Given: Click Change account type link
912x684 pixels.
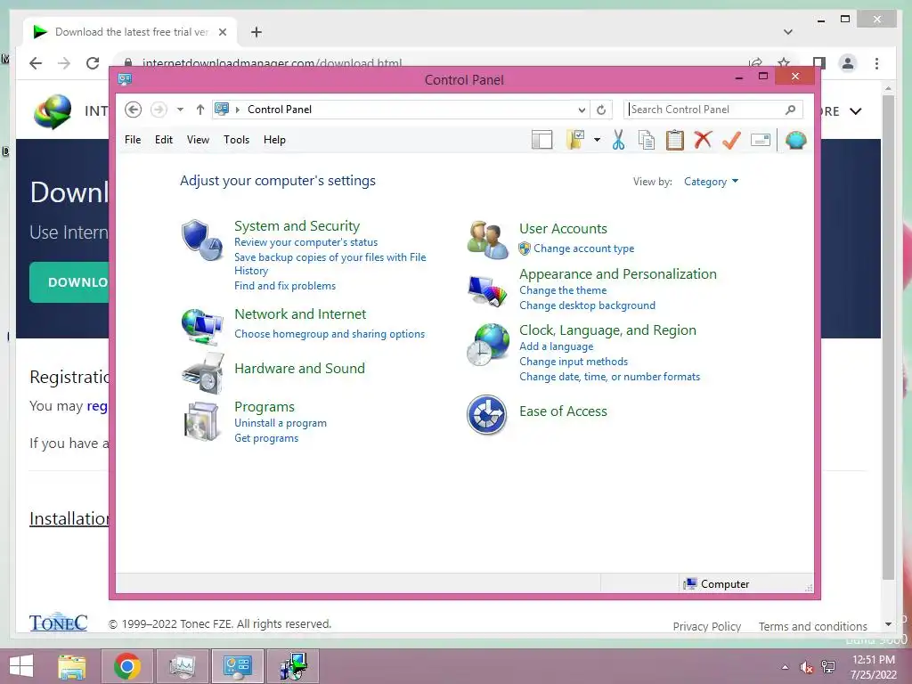Looking at the screenshot, I should 584,248.
